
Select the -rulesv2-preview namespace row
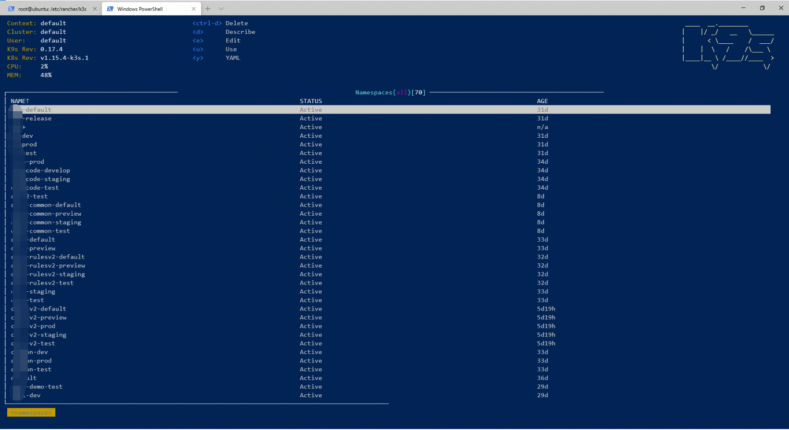390,266
